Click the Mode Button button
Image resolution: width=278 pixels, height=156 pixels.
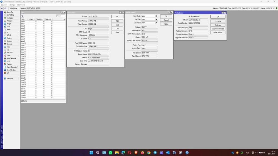point(218,32)
